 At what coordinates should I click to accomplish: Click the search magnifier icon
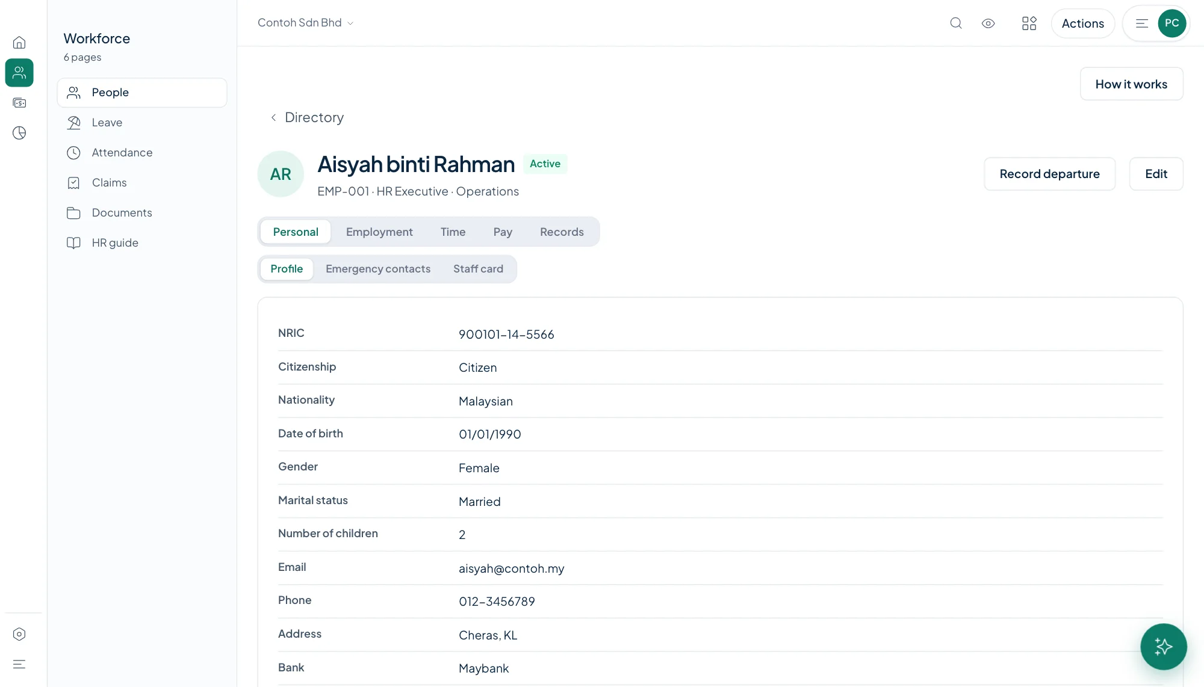click(956, 23)
